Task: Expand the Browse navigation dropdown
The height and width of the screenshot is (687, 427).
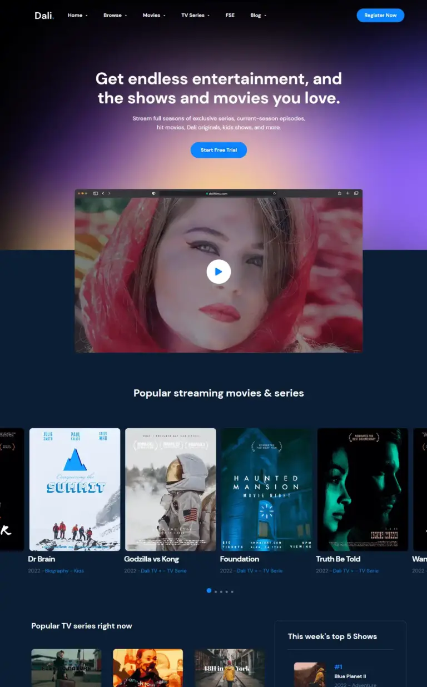Action: pyautogui.click(x=115, y=16)
